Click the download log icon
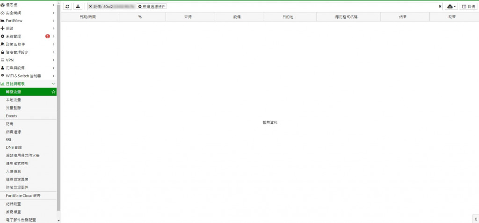Viewport: 479px width, 223px height. tap(78, 7)
